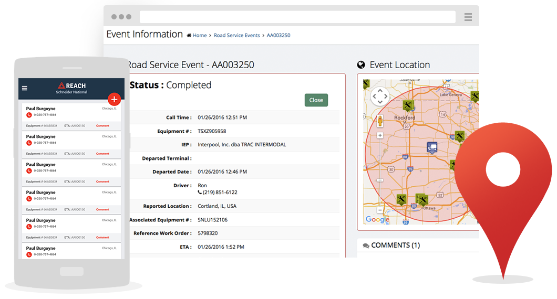Click the browser address bar field
The image size is (557, 299).
click(298, 17)
